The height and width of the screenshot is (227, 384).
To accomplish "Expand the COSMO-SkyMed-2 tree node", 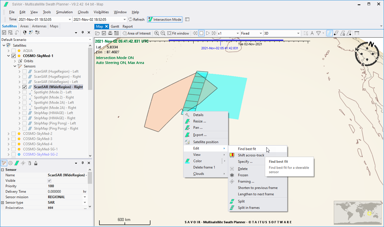I will tap(8, 134).
